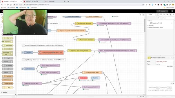This screenshot has width=175, height=98.
Task: Open the Node-RED main hamburger menu
Action: click(172, 11)
